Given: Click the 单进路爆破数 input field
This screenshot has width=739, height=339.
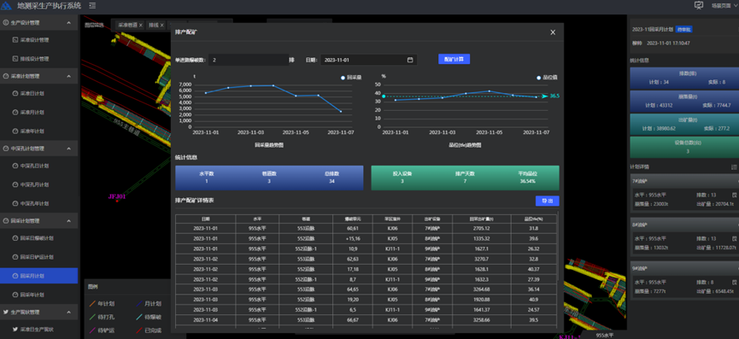Looking at the screenshot, I should [x=249, y=60].
